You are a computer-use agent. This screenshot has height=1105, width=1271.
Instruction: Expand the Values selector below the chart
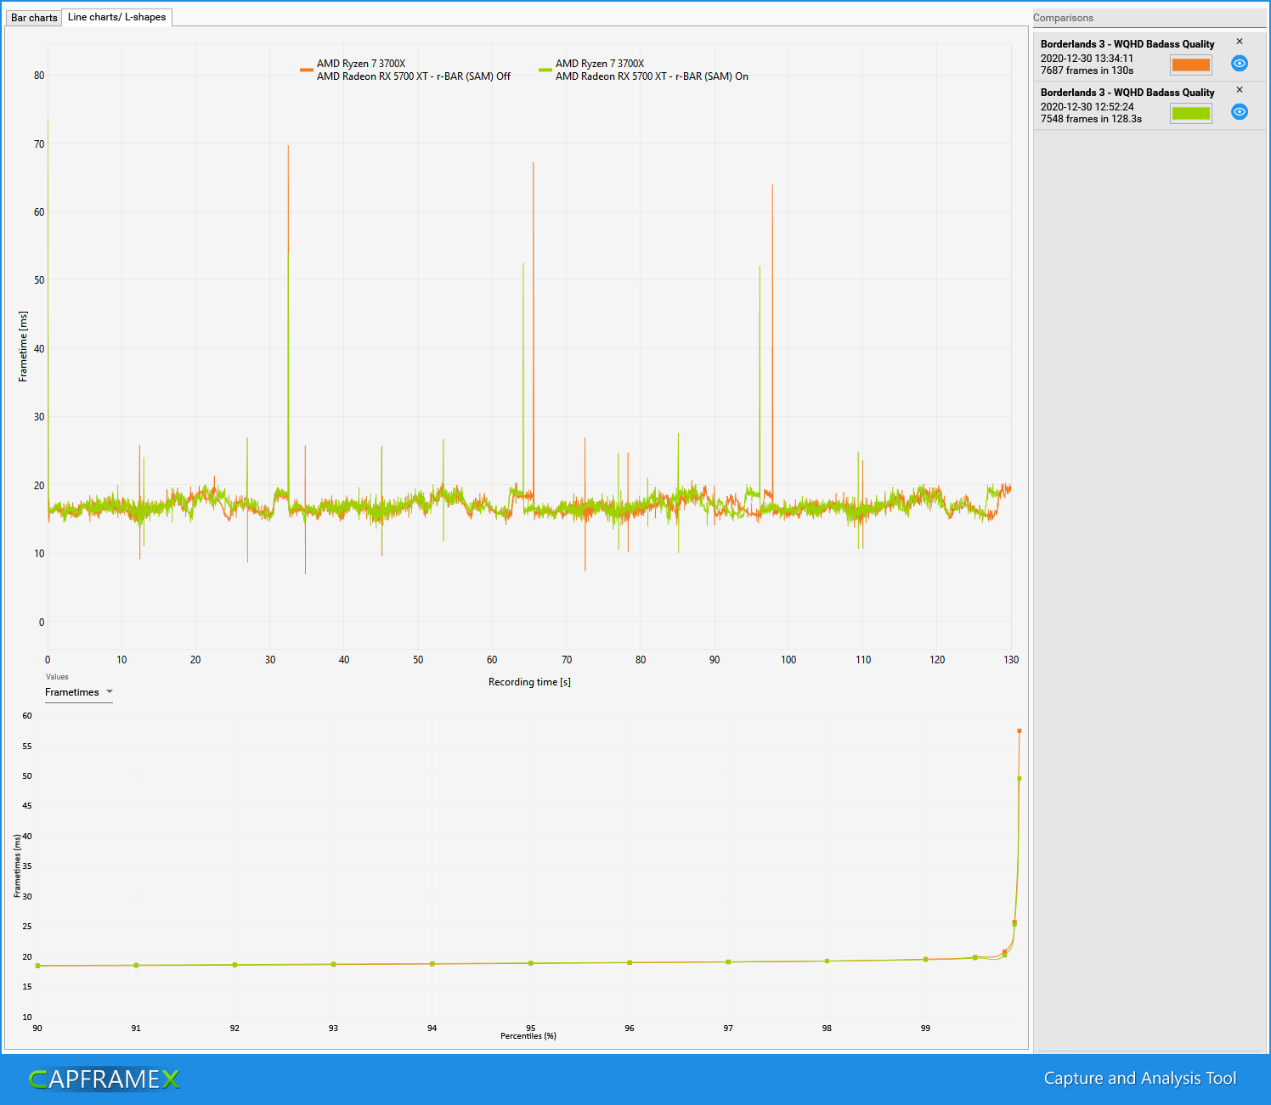pos(78,692)
